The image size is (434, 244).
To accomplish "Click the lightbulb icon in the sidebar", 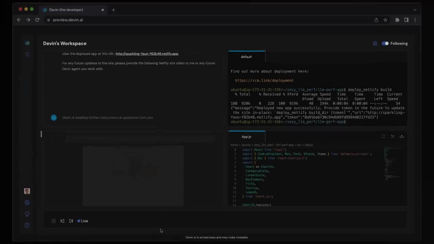I will (27, 214).
